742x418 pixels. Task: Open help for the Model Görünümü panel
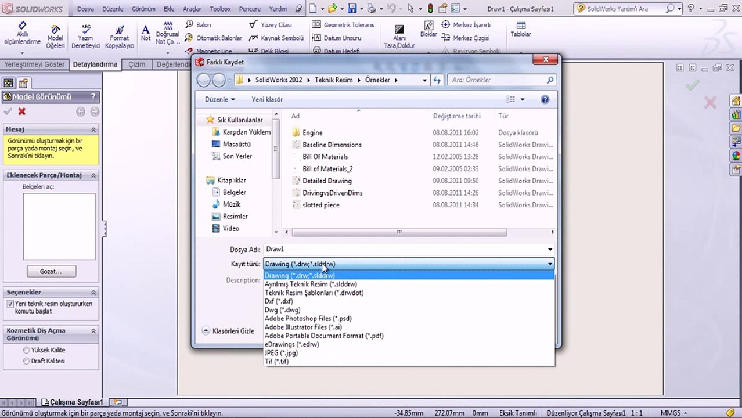click(93, 97)
